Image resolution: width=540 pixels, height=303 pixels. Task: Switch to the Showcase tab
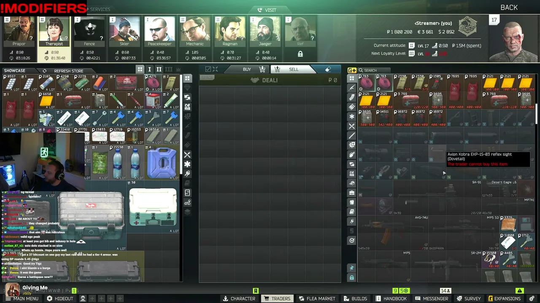click(14, 71)
